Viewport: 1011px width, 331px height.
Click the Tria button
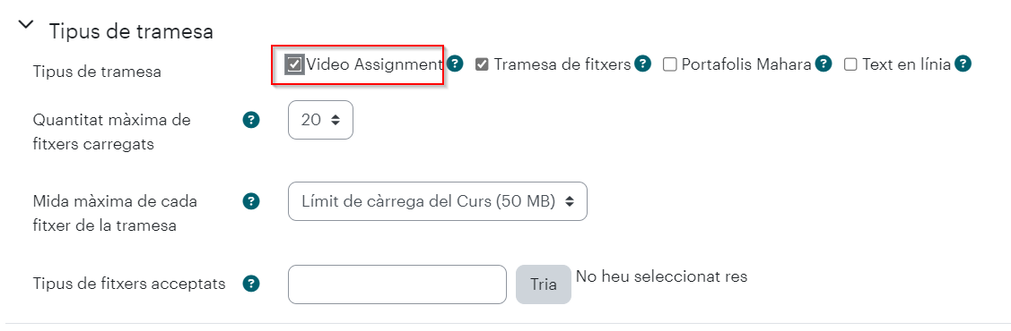click(544, 284)
